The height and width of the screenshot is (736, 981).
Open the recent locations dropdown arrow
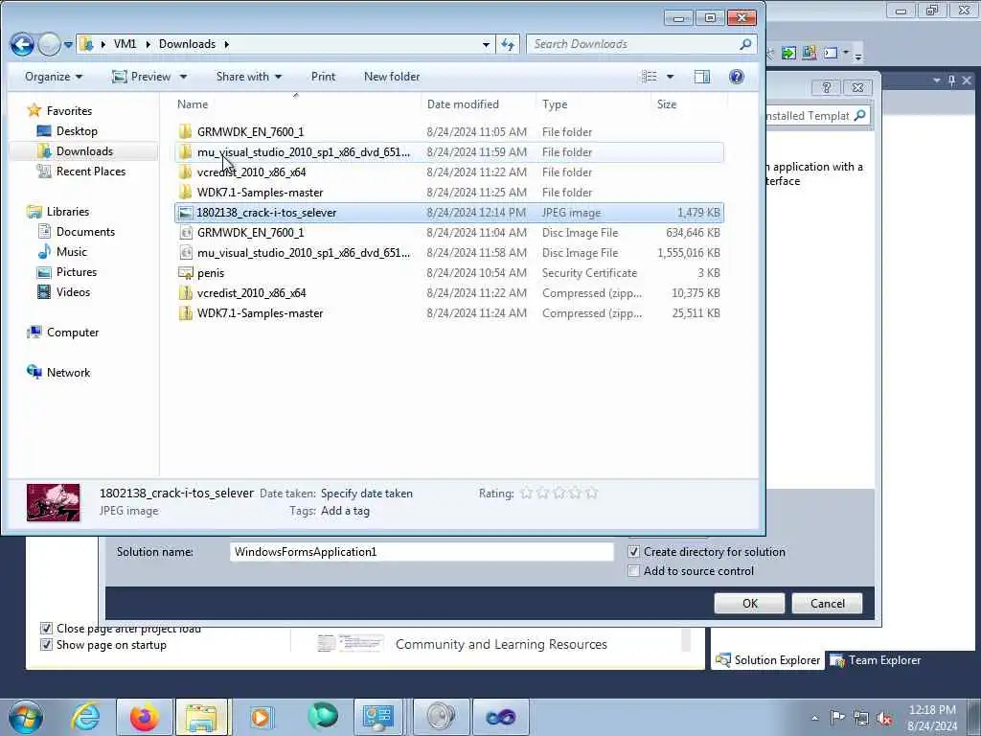tap(68, 45)
